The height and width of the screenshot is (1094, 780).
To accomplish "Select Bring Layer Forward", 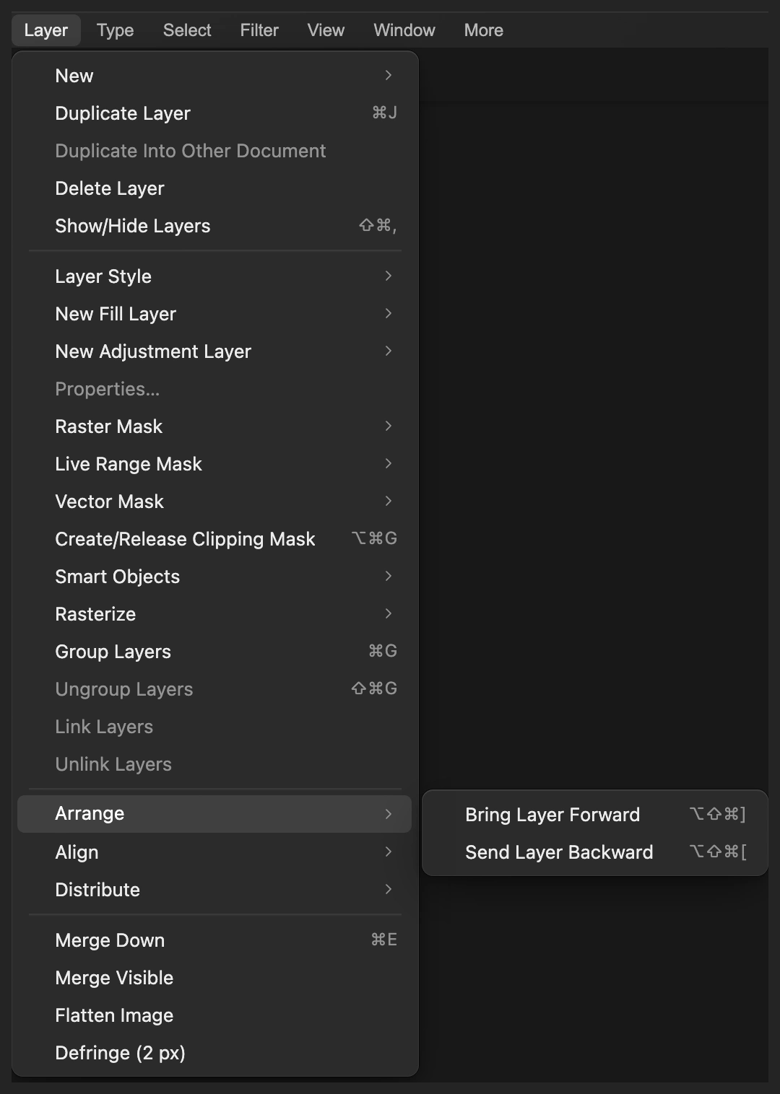I will coord(594,815).
